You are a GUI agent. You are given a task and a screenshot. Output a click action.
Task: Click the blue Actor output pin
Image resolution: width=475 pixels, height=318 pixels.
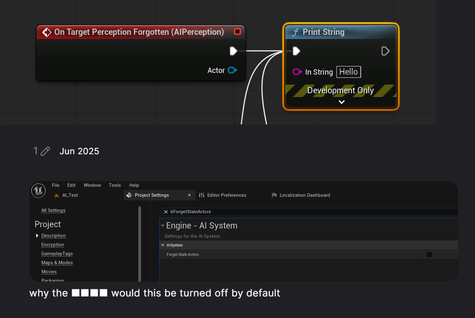(x=232, y=70)
